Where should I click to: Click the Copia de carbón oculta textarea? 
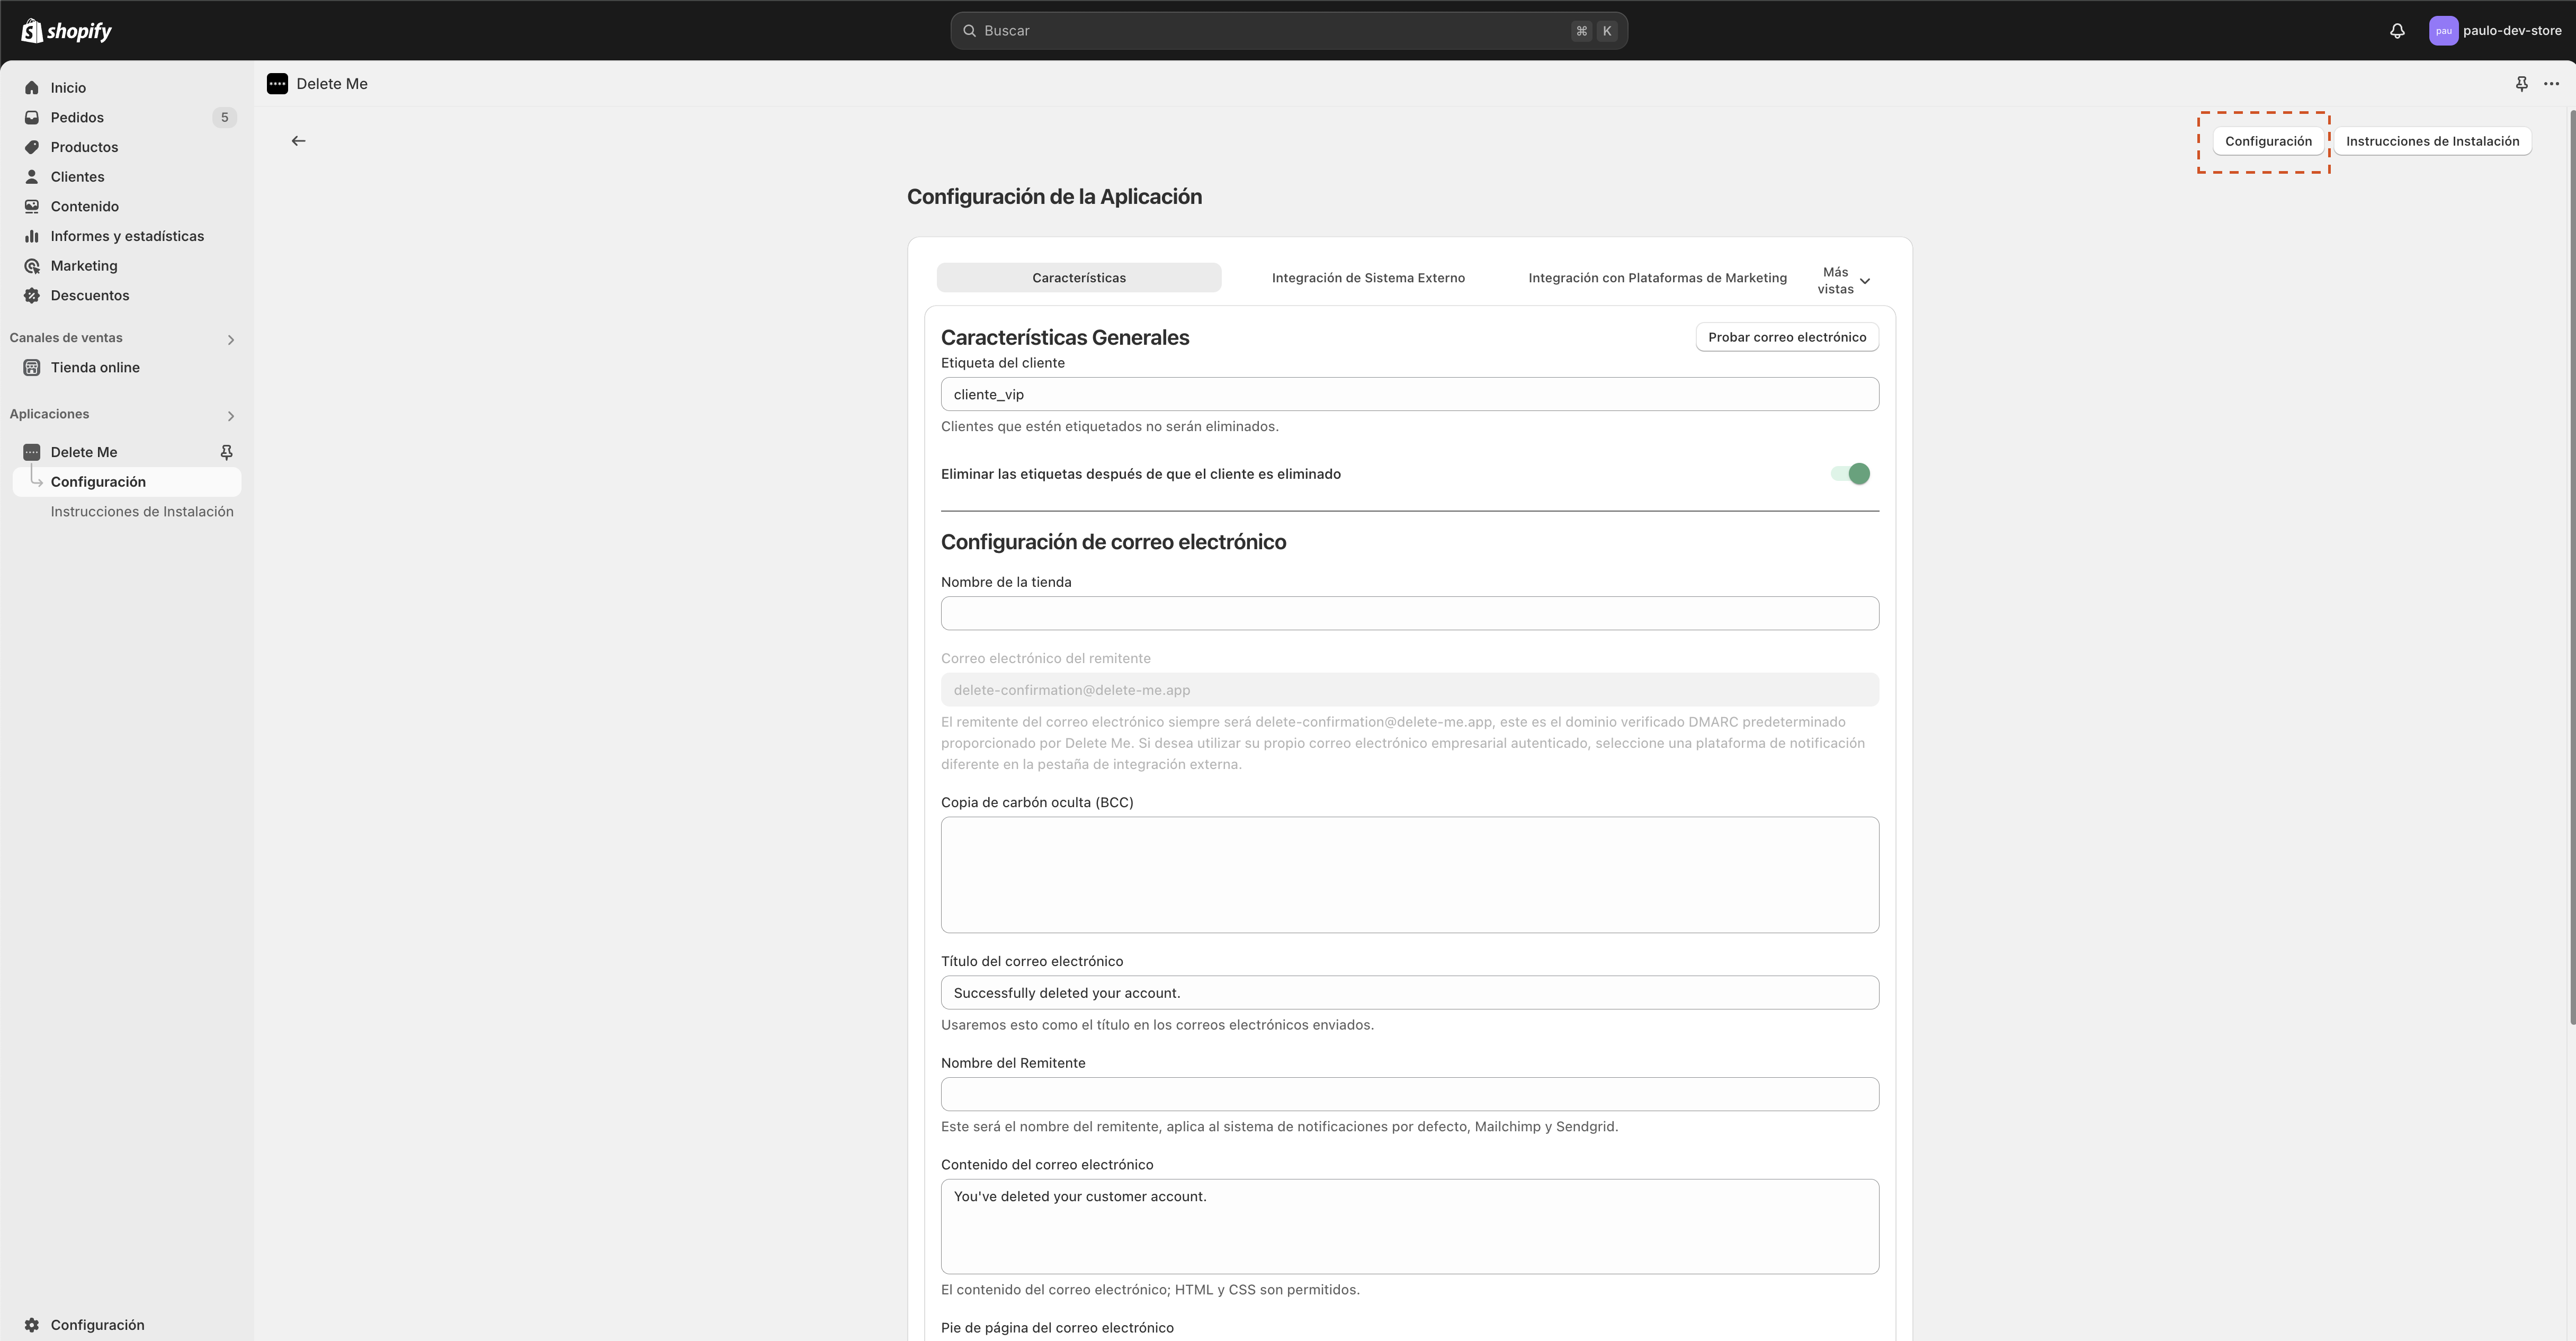[x=1410, y=875]
